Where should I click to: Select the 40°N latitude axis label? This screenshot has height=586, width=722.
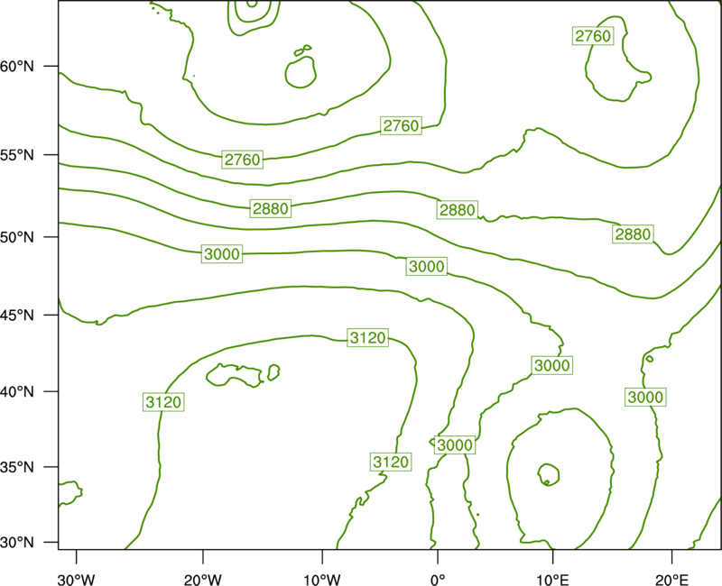[16, 392]
